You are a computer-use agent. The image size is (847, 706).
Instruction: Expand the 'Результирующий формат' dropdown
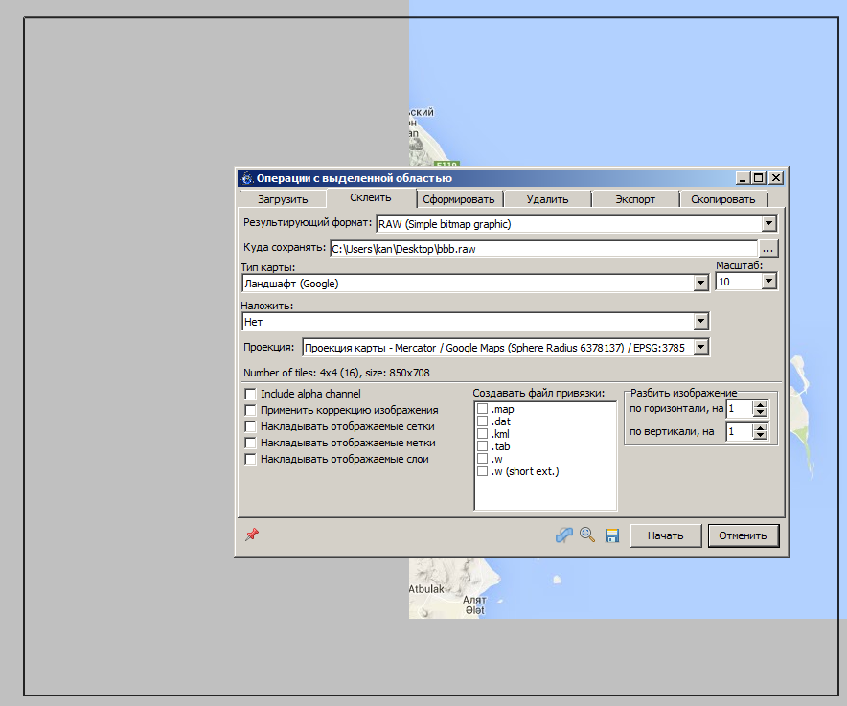[768, 223]
